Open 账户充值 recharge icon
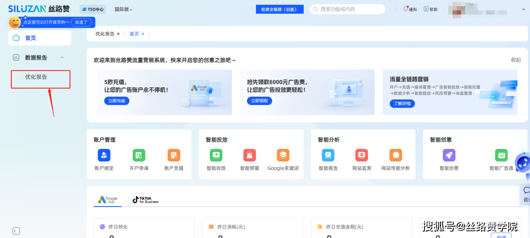The width and height of the screenshot is (530, 238). (x=174, y=156)
